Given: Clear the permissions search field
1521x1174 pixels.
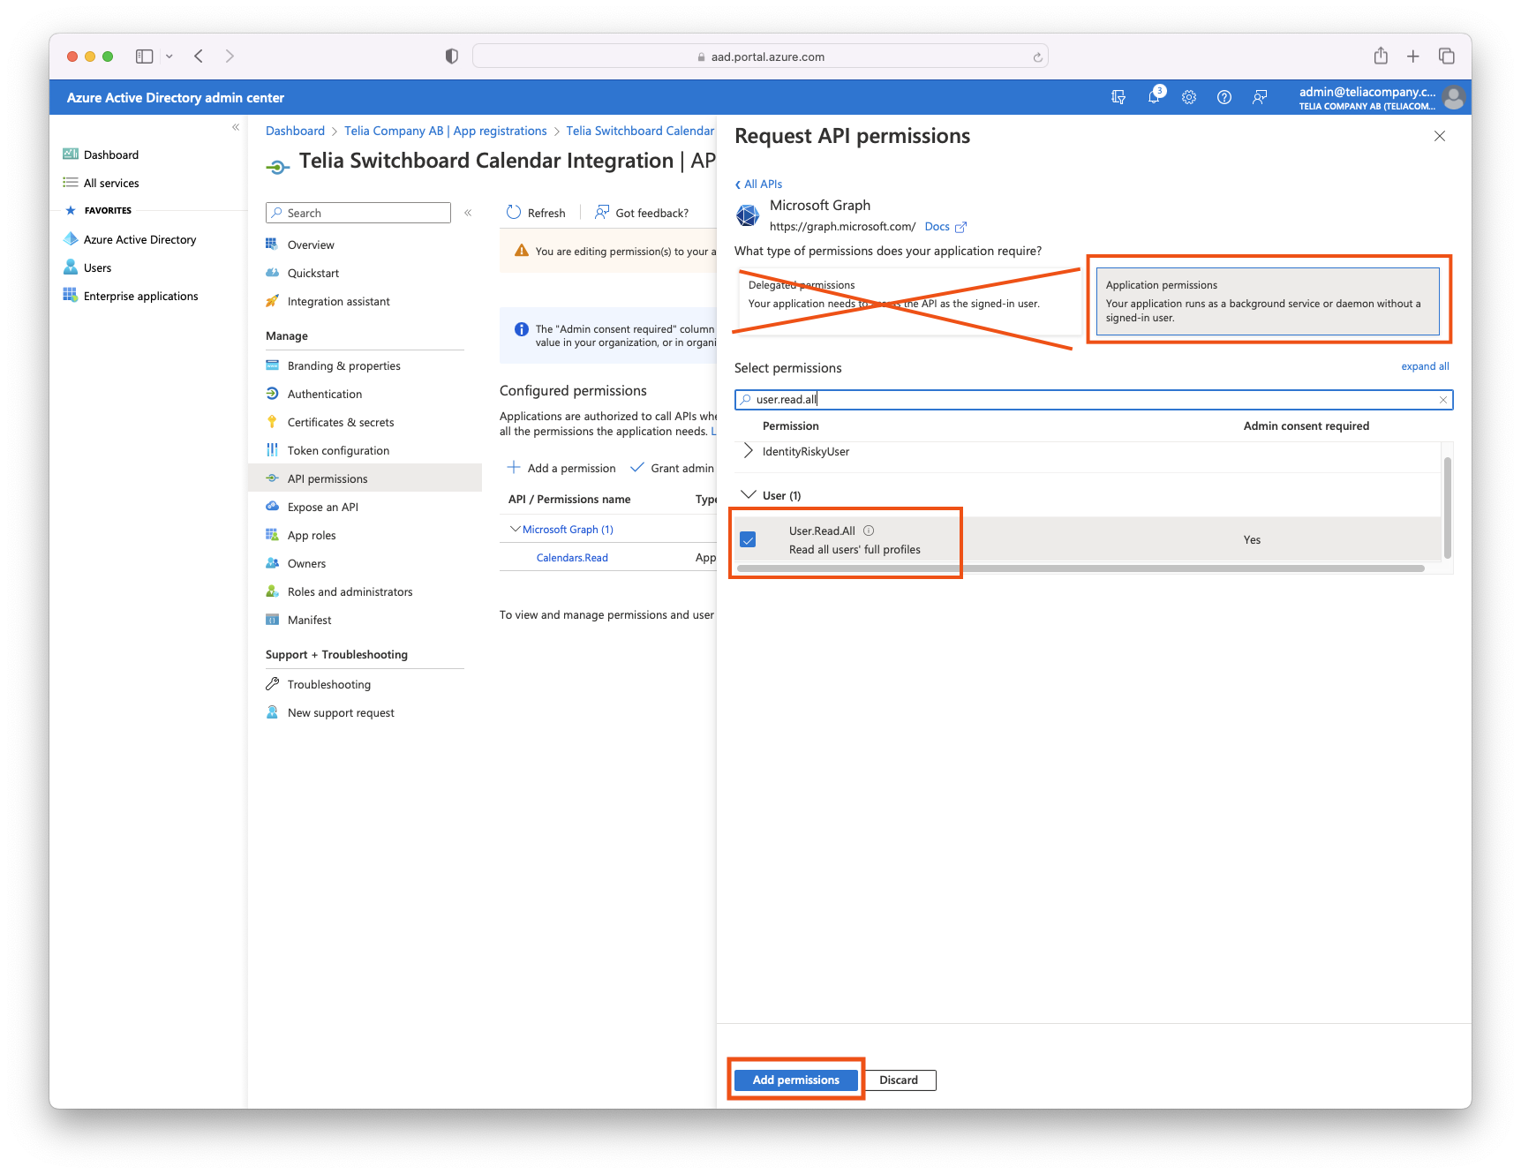Looking at the screenshot, I should (x=1443, y=400).
